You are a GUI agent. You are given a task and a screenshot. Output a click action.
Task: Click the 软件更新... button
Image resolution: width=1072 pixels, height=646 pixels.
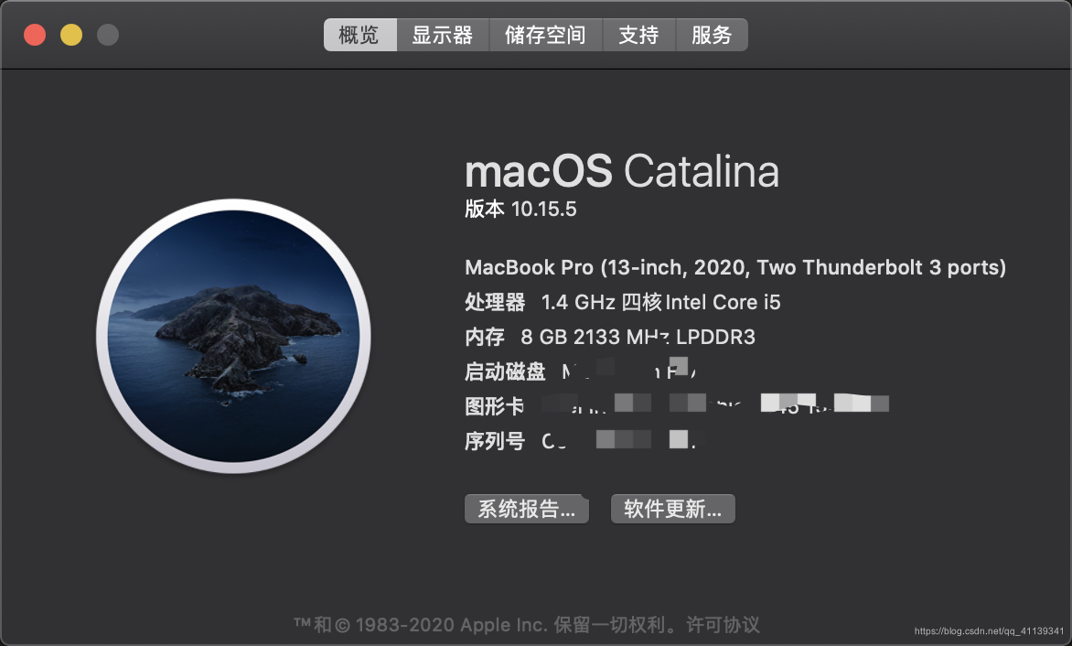(672, 509)
